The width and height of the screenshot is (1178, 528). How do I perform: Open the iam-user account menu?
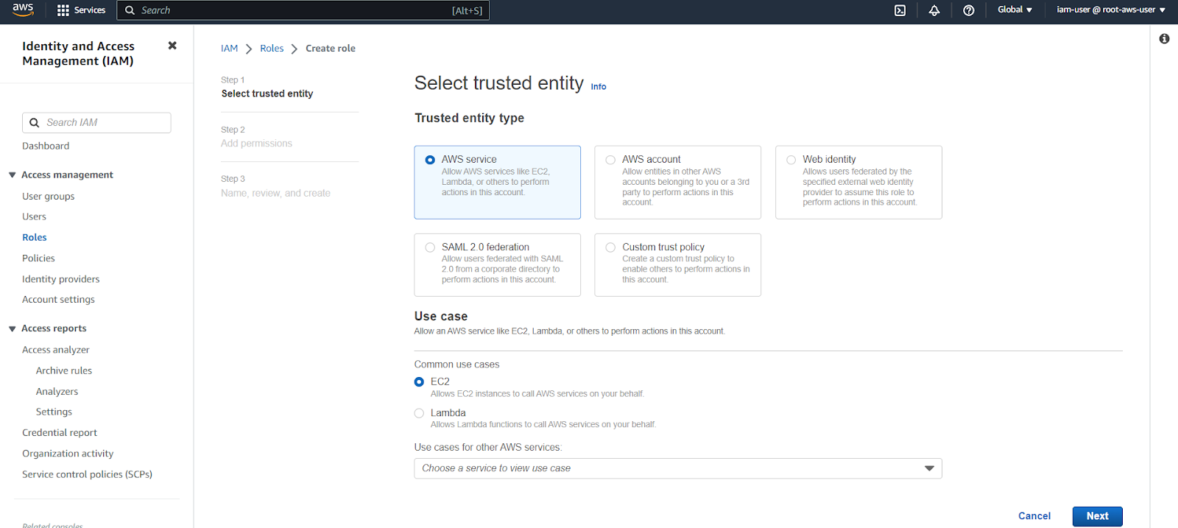tap(1111, 10)
